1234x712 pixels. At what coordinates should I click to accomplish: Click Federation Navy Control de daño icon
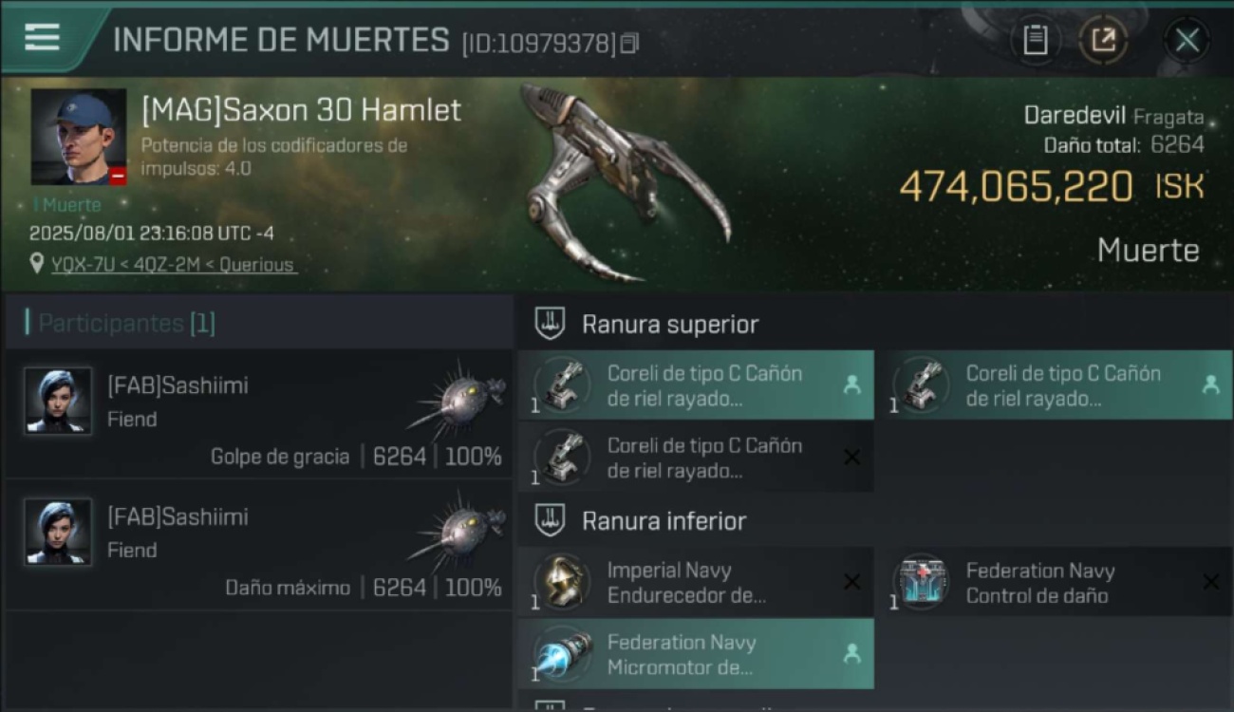click(921, 582)
